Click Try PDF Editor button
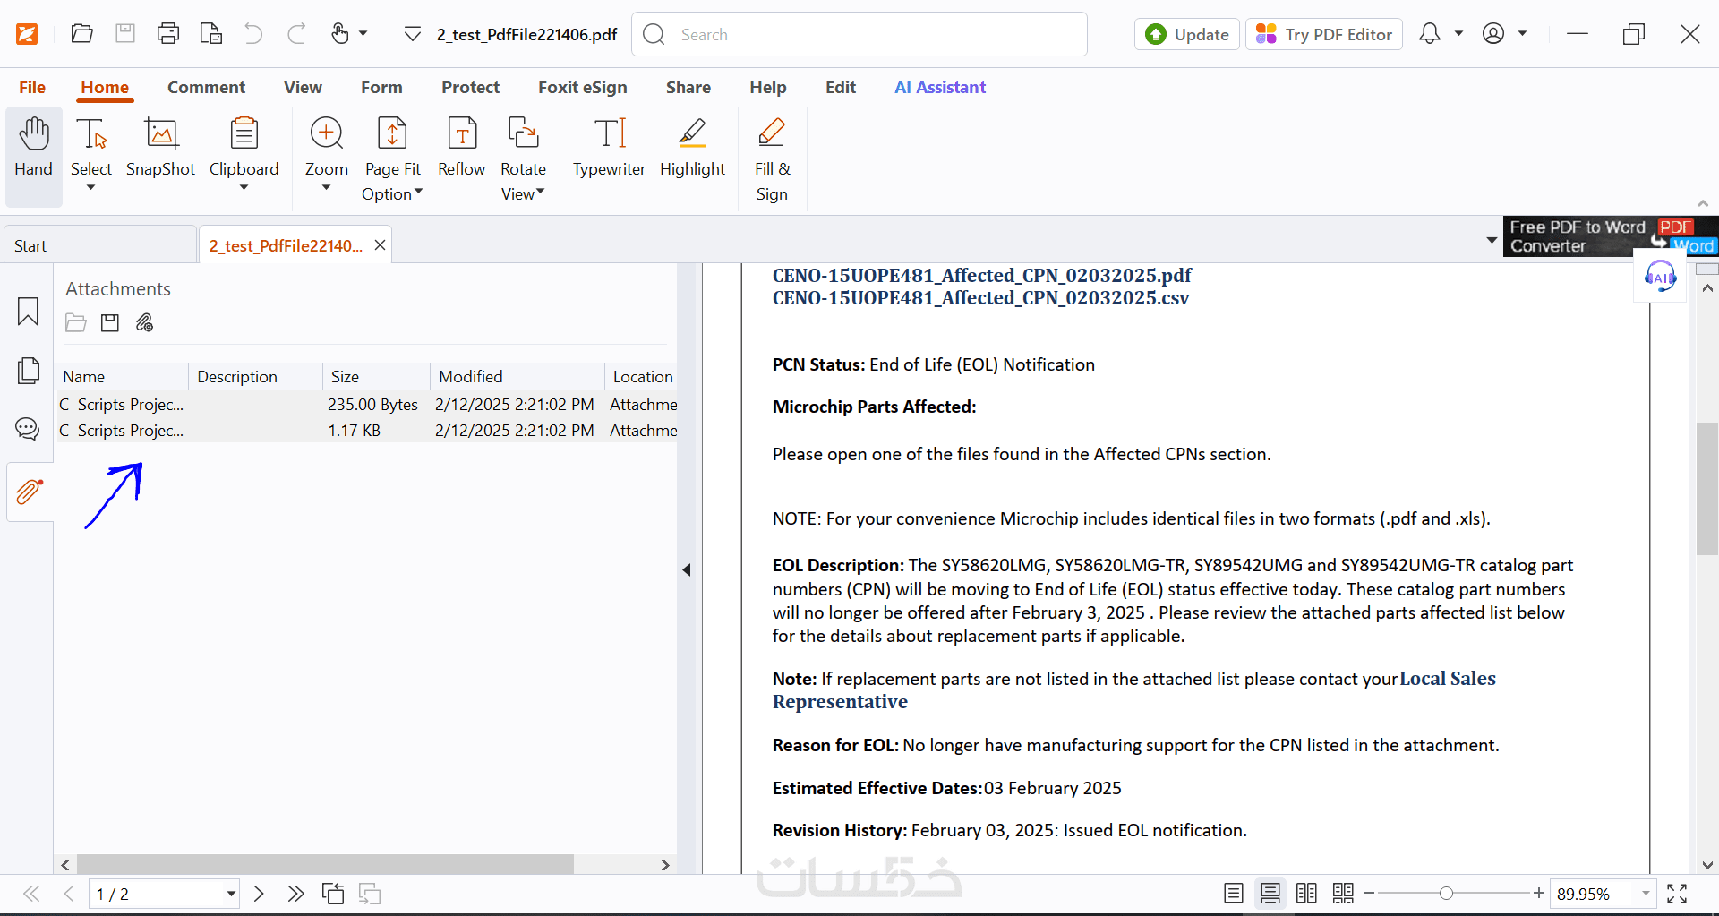 coord(1323,34)
